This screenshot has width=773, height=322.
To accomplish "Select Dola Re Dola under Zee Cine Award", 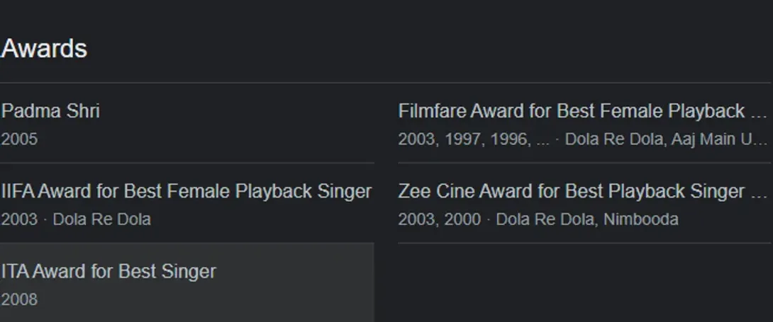I will (x=545, y=219).
